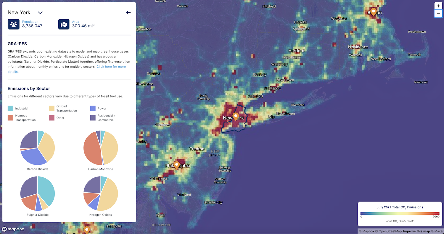Click the Population people icon
The height and width of the screenshot is (234, 444).
[x=14, y=24]
